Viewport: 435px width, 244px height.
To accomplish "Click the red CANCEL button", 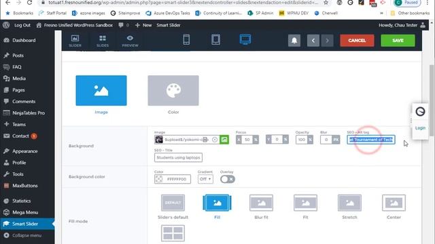I will (357, 41).
